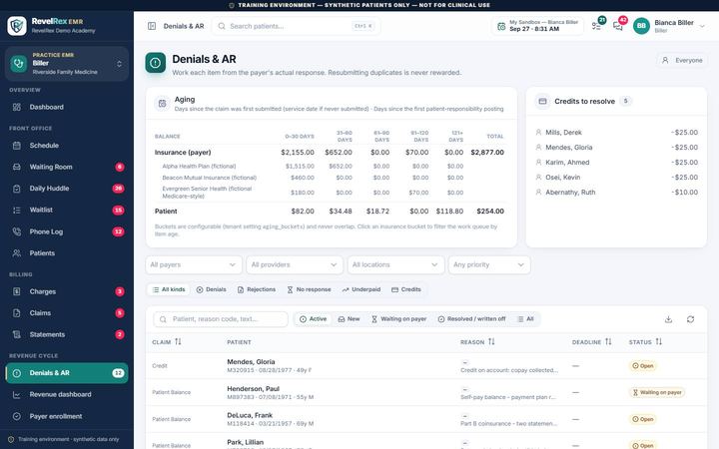The height and width of the screenshot is (449, 719).
Task: Open Dashboard from the sidebar
Action: pyautogui.click(x=67, y=107)
